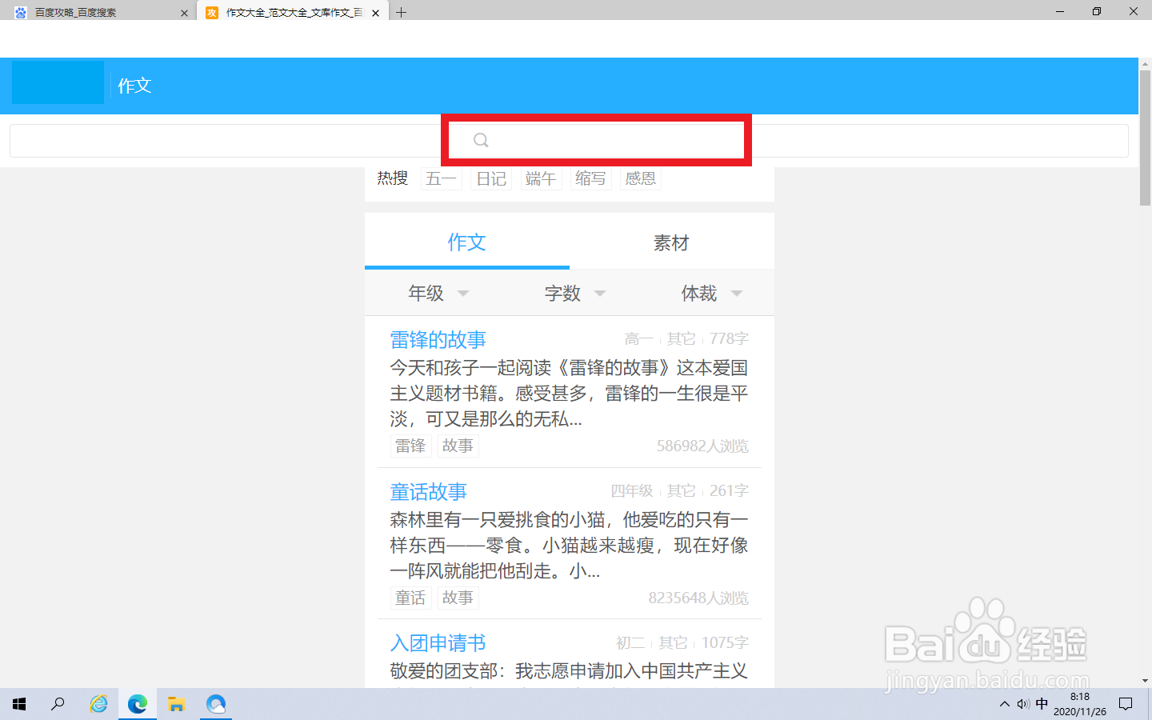Screen dimensions: 1152x720
Task: Click the page vertical scrollbar thumb
Action: pos(1145,138)
